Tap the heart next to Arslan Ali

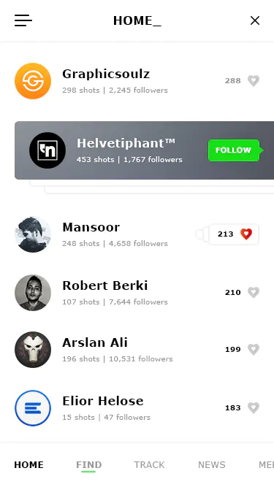pos(254,350)
